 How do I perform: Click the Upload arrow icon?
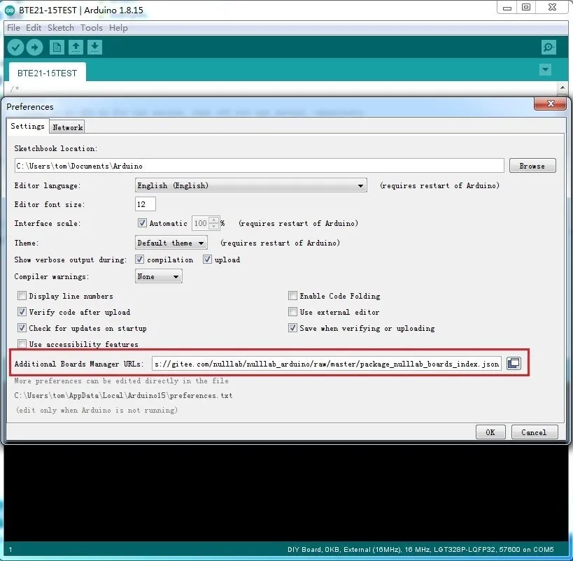34,48
